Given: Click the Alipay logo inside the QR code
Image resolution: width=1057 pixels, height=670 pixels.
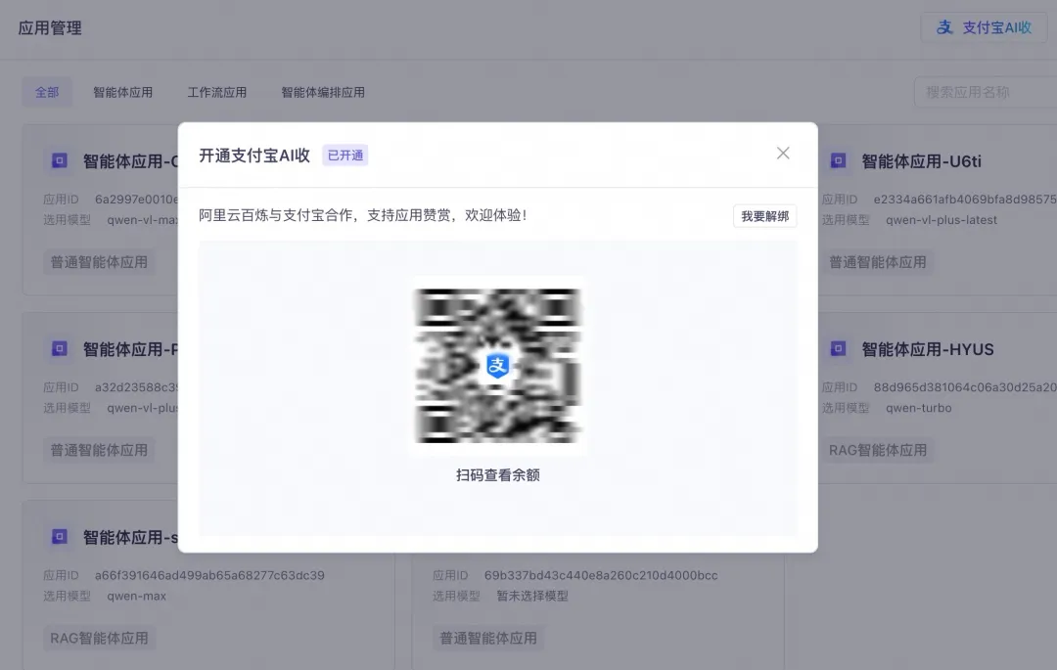Looking at the screenshot, I should coord(497,366).
